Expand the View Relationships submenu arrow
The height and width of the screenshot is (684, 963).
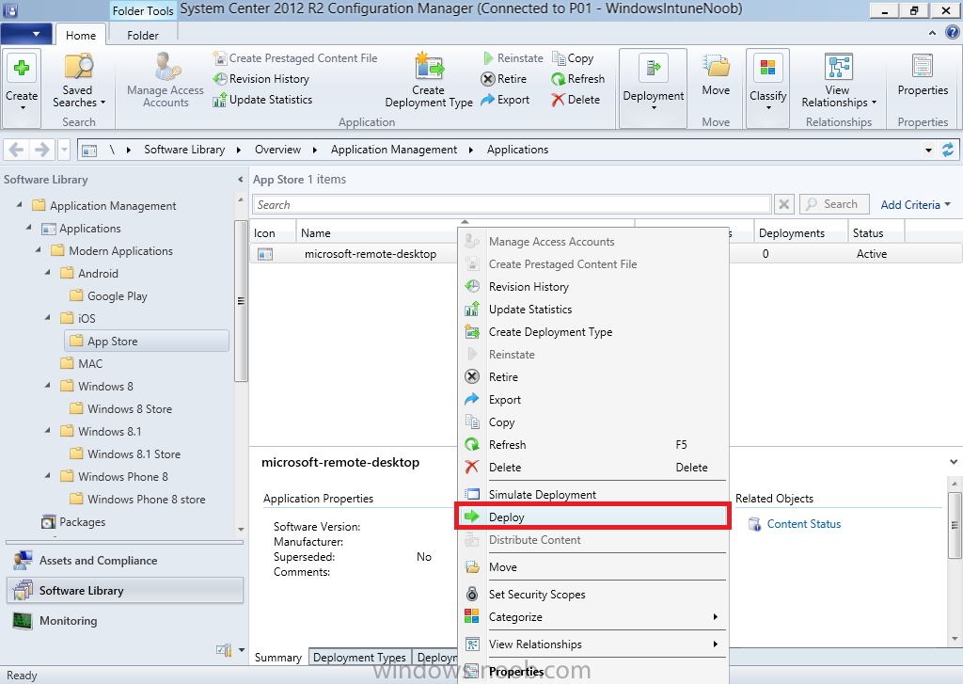tap(716, 644)
